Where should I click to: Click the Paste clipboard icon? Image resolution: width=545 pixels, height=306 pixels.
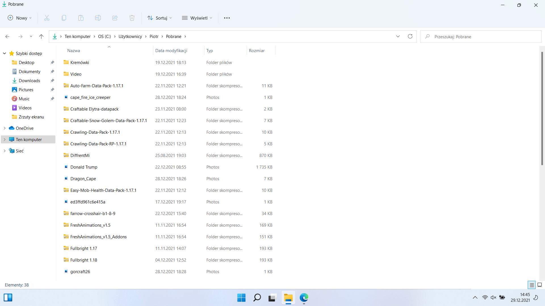81,18
